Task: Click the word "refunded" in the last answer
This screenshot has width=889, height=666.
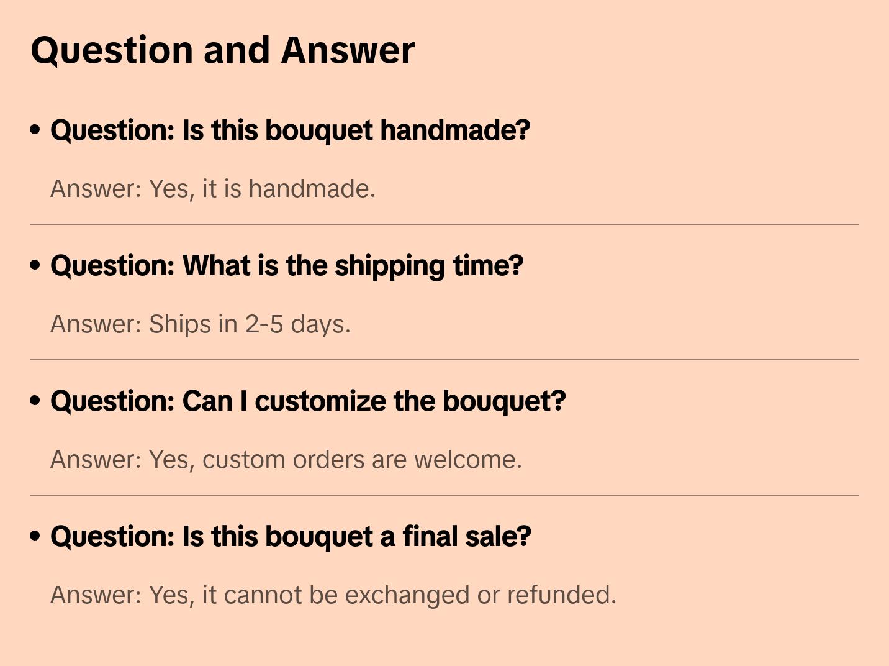Action: click(561, 595)
